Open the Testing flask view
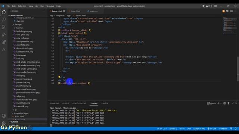239x134 pixels. (x=4, y=50)
